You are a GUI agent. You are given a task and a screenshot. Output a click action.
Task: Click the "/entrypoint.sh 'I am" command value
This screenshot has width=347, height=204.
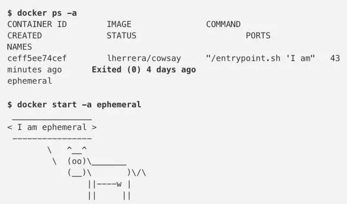coord(260,58)
